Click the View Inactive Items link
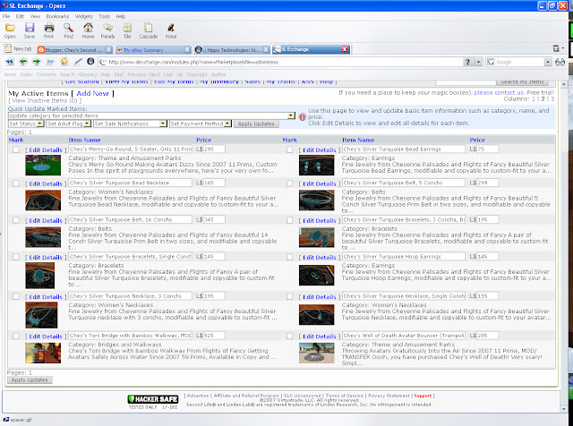Image resolution: width=573 pixels, height=426 pixels. click(x=45, y=100)
